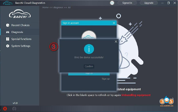Click the Special functions grid icon
Image resolution: width=178 pixels, height=112 pixels.
point(8,39)
